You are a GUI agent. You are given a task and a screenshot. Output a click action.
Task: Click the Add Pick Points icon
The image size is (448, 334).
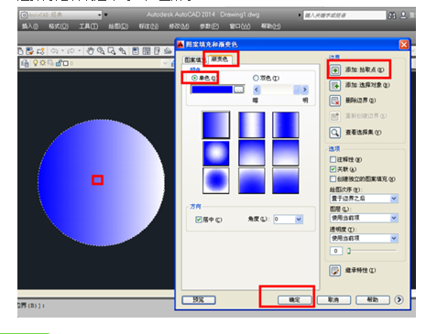(x=335, y=70)
